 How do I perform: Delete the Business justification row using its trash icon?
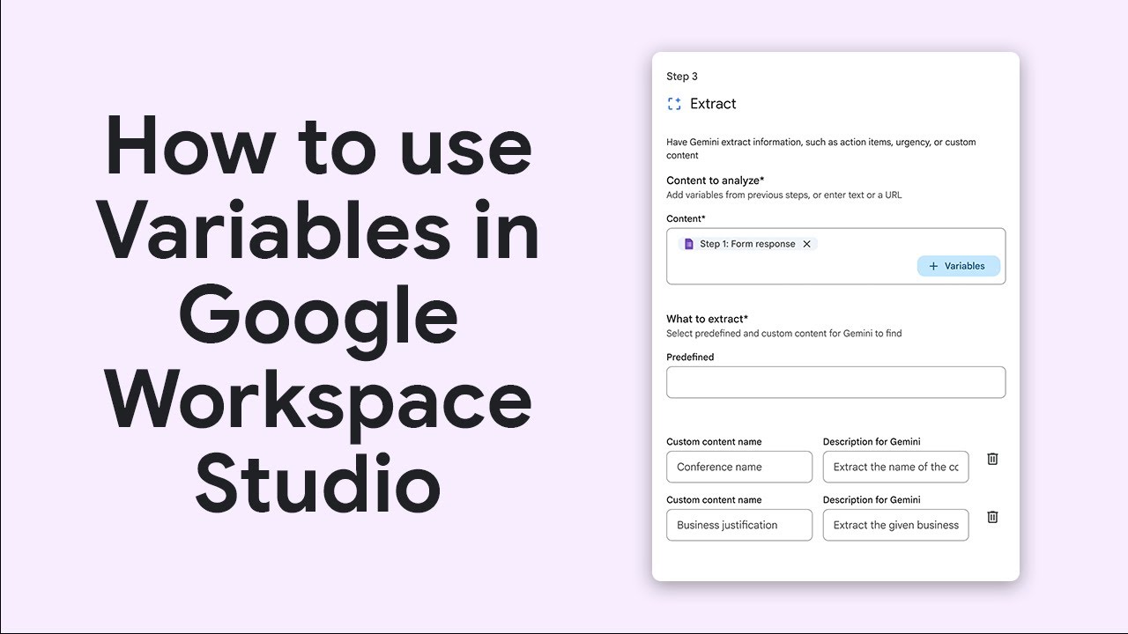pyautogui.click(x=992, y=517)
